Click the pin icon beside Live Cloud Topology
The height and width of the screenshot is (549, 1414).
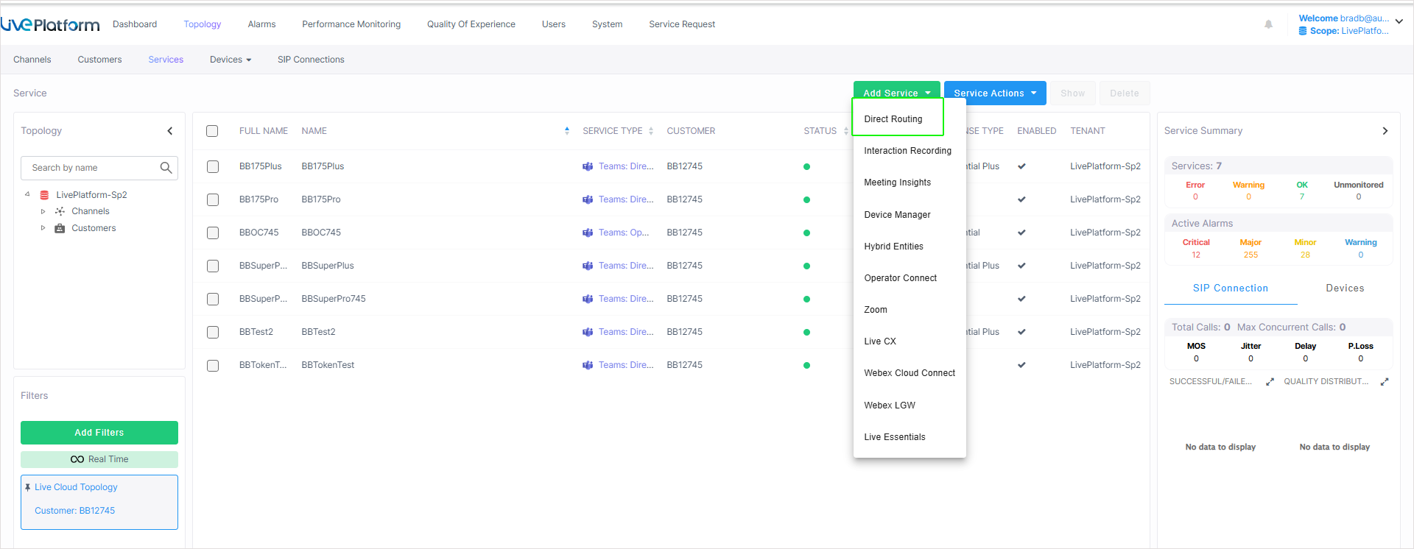pos(27,487)
